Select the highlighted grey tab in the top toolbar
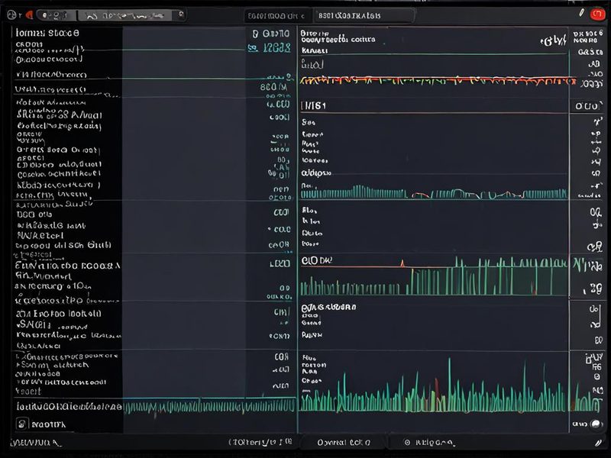Viewport: 611px width, 458px height. click(124, 15)
